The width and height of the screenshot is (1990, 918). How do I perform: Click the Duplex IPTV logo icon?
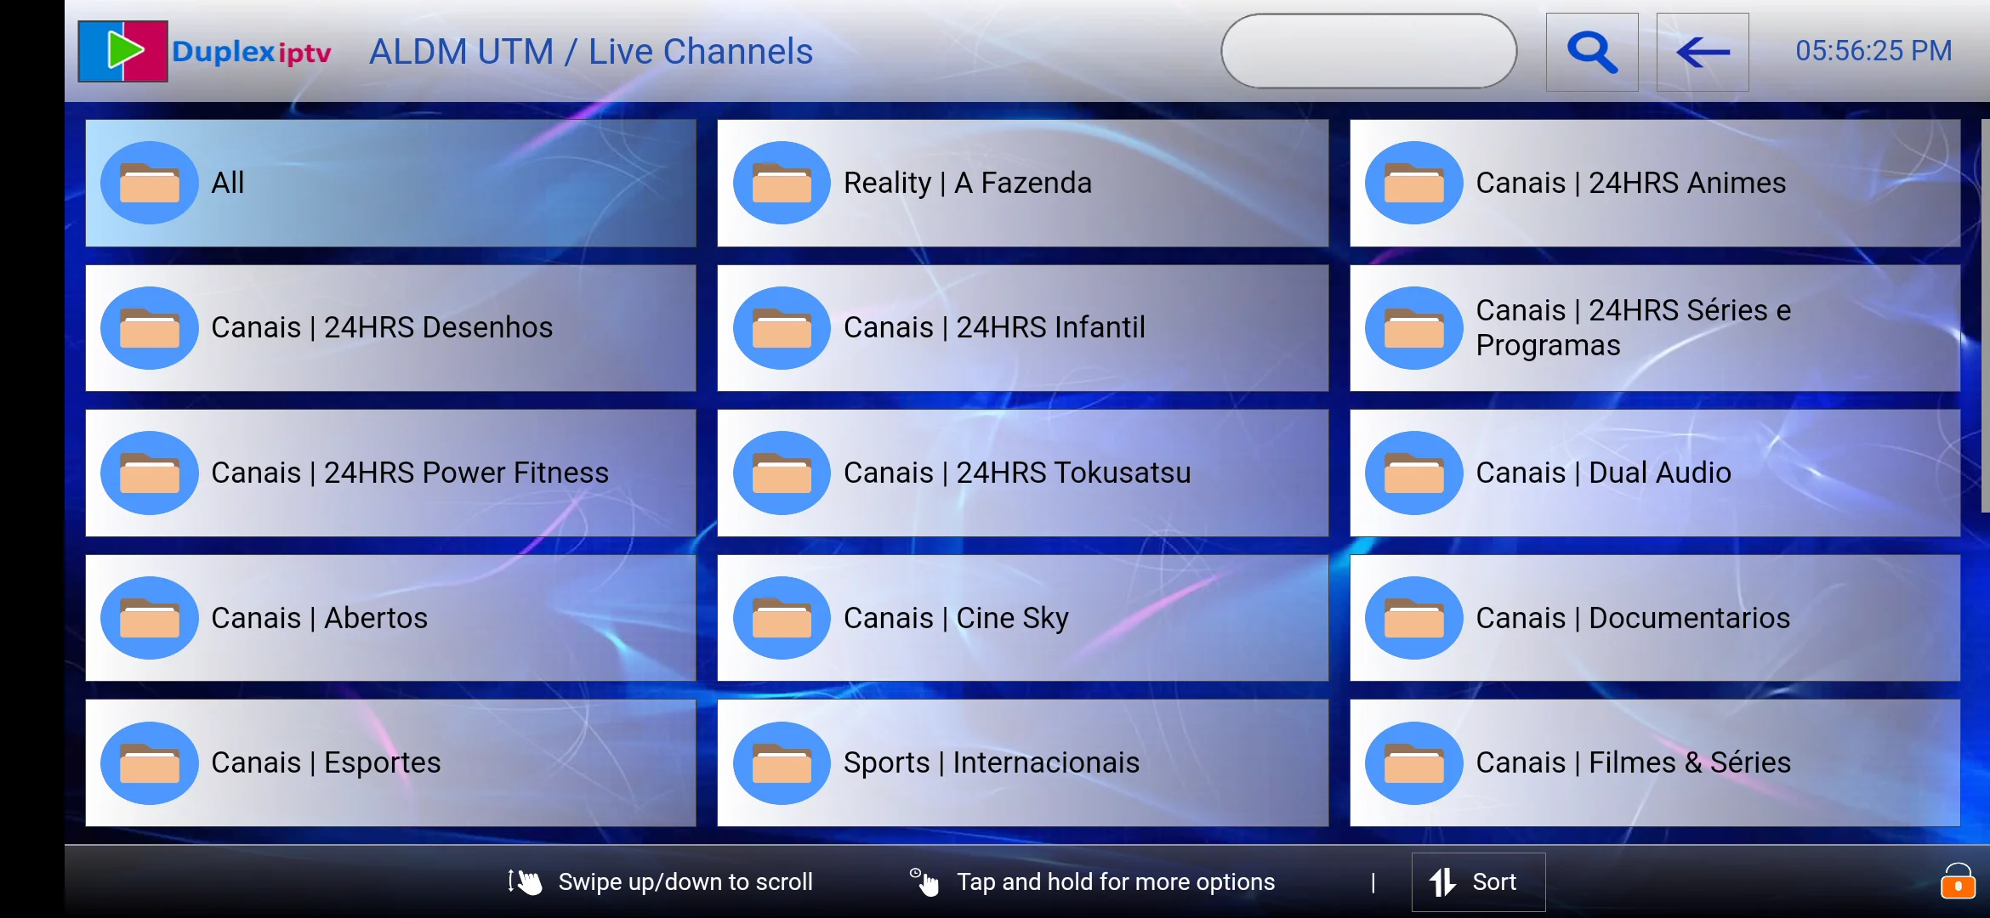(122, 51)
